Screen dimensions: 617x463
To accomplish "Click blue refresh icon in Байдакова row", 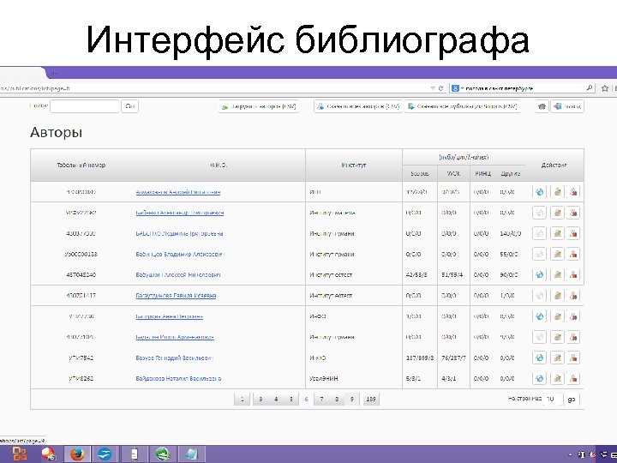I will (x=540, y=378).
